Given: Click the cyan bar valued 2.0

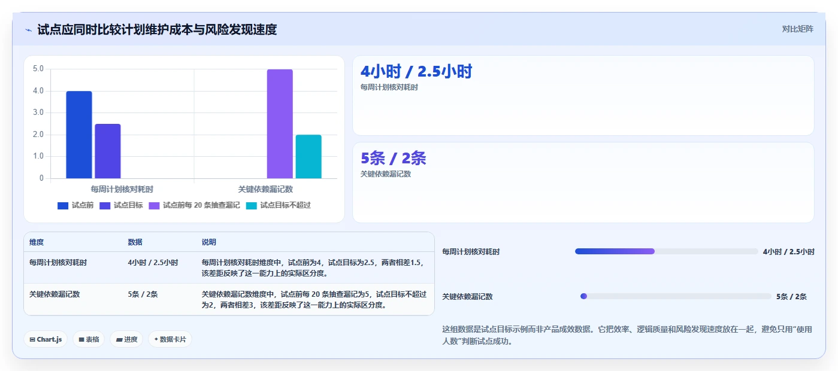Looking at the screenshot, I should click(308, 156).
